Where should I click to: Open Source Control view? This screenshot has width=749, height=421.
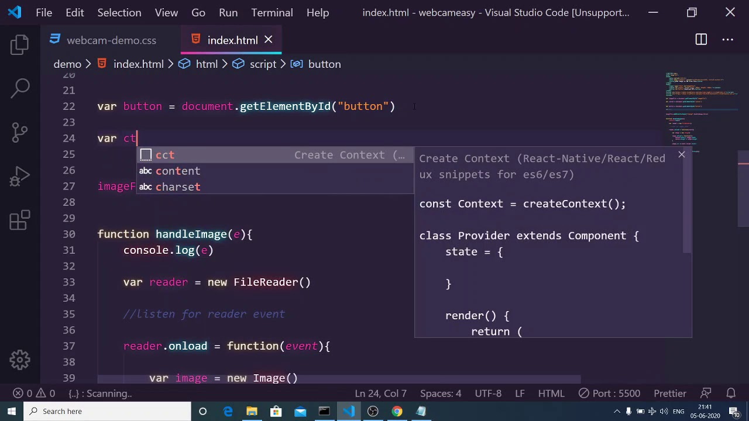tap(19, 132)
